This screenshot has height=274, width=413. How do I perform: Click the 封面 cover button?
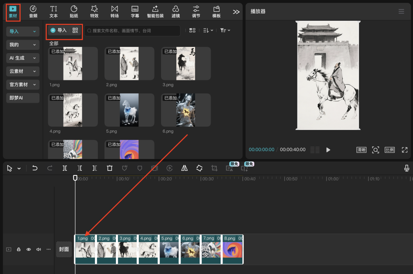click(64, 249)
